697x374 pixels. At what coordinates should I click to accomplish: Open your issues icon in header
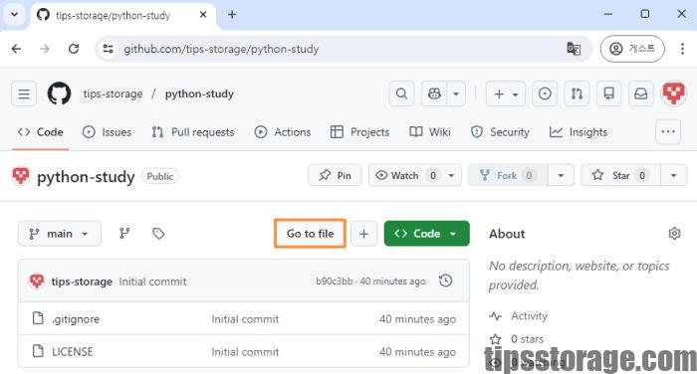[545, 93]
